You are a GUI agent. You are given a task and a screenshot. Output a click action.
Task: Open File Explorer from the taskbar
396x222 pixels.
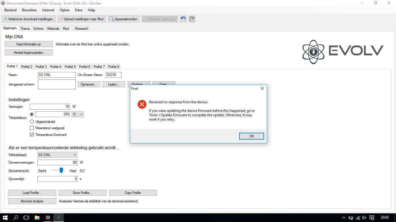point(37,217)
